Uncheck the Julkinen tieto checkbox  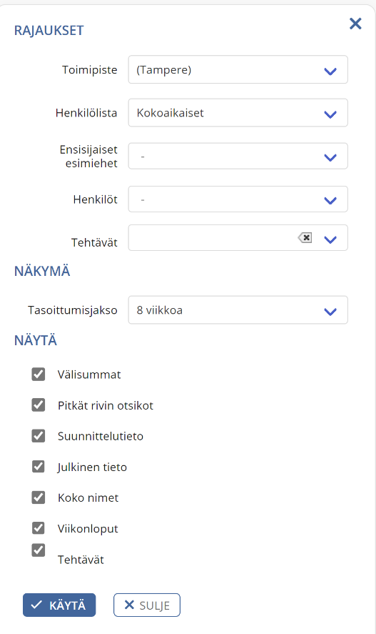coord(39,466)
